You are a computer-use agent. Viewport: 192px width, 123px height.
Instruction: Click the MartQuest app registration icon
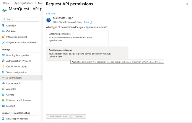4,10
